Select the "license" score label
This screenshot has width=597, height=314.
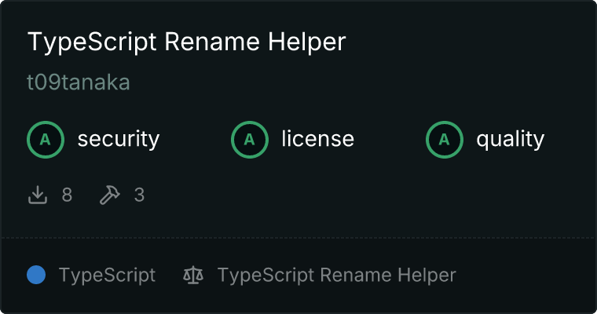pyautogui.click(x=317, y=140)
